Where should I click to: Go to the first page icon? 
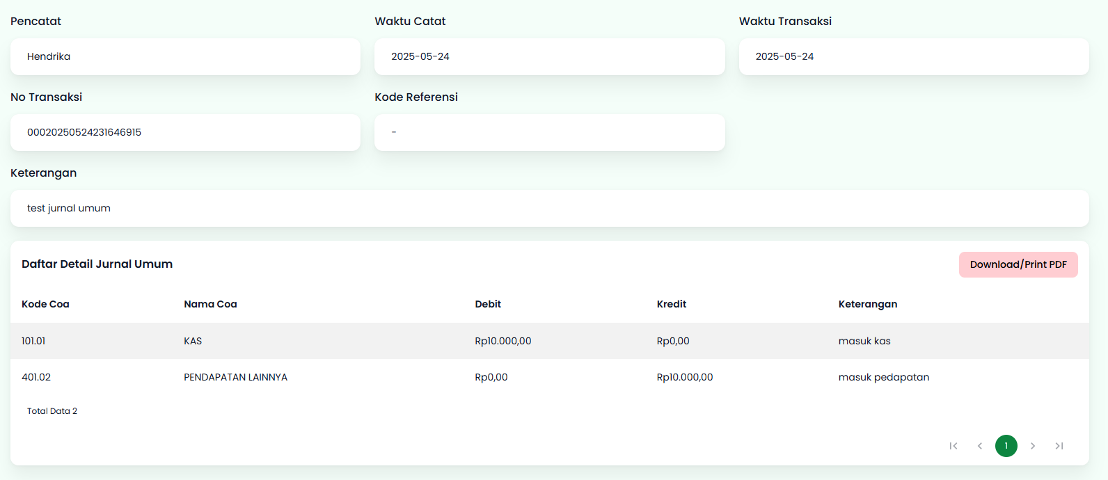point(953,446)
